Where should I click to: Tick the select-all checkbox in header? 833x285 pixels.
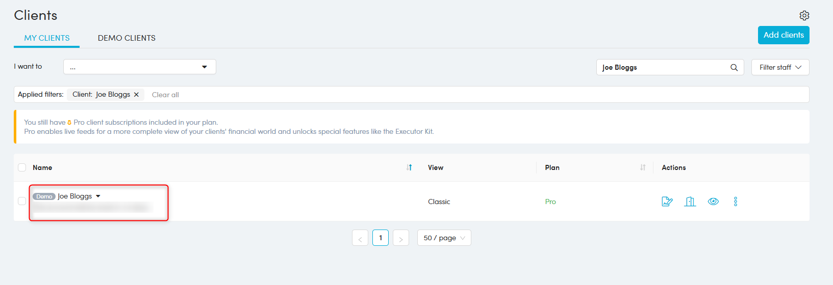(22, 167)
